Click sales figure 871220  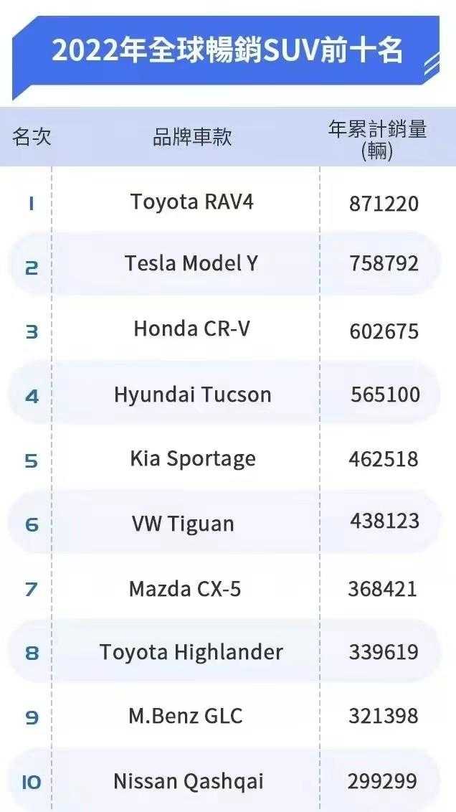pos(384,204)
